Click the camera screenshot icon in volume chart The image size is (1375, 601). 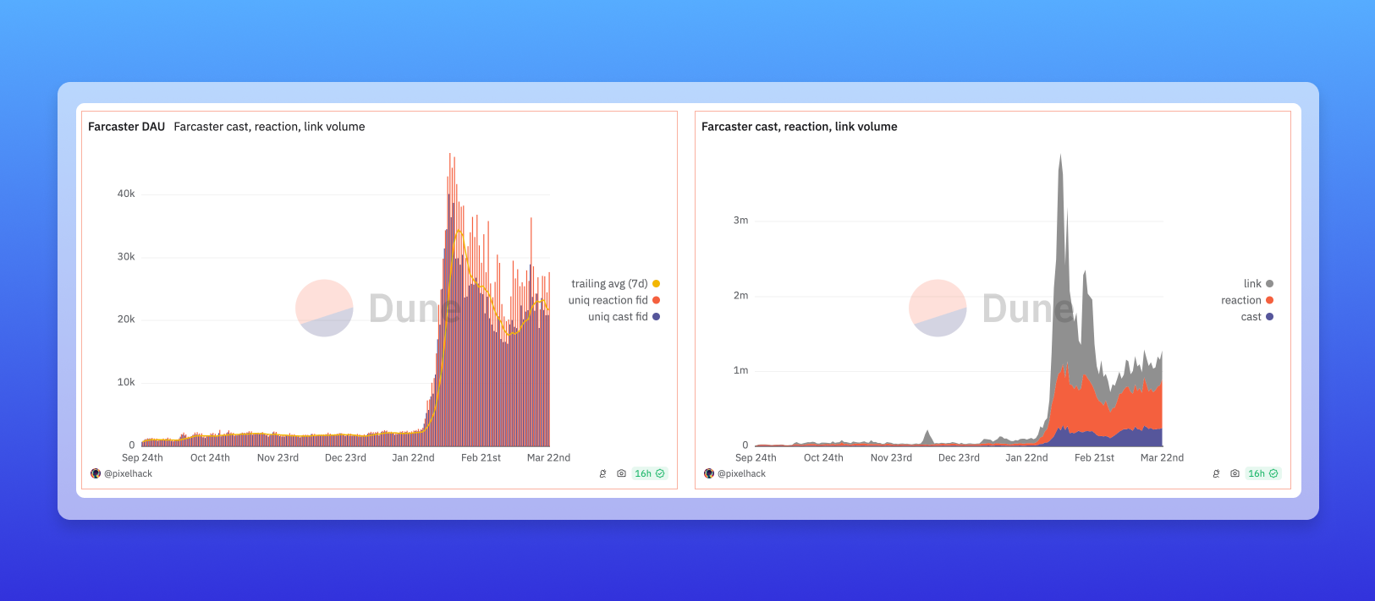pos(1235,474)
